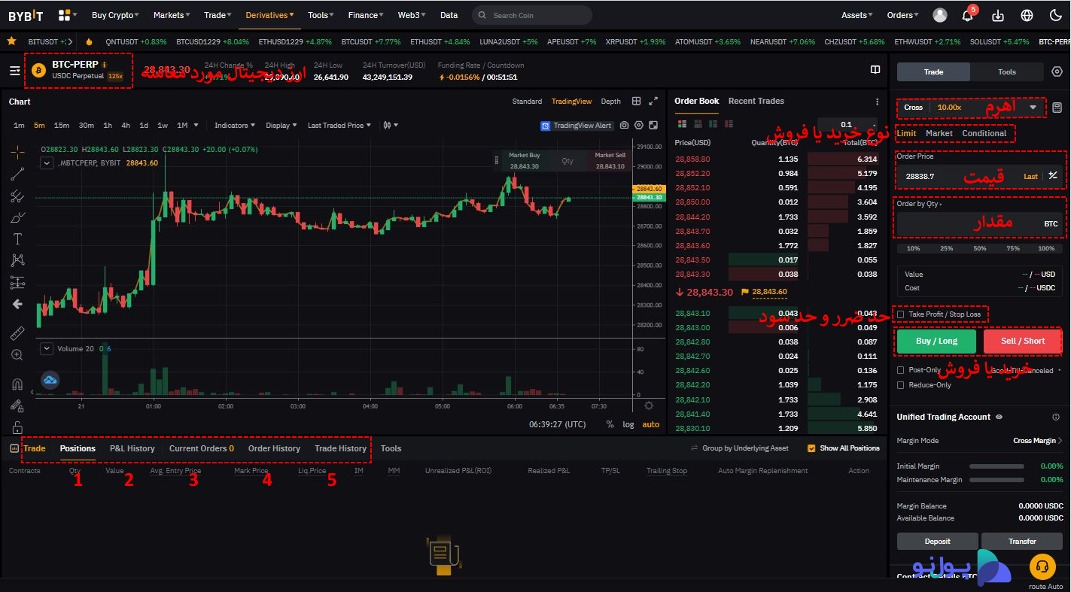Expand the Indicators dropdown
1071x592 pixels.
click(x=234, y=126)
